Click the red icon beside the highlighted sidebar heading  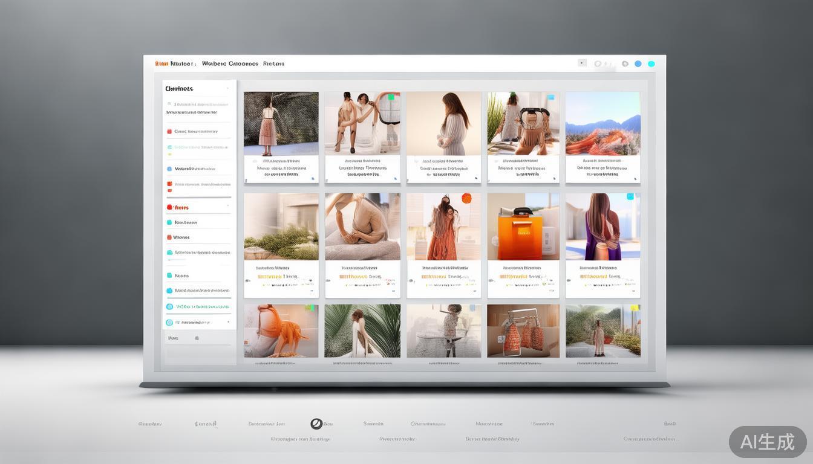(169, 207)
